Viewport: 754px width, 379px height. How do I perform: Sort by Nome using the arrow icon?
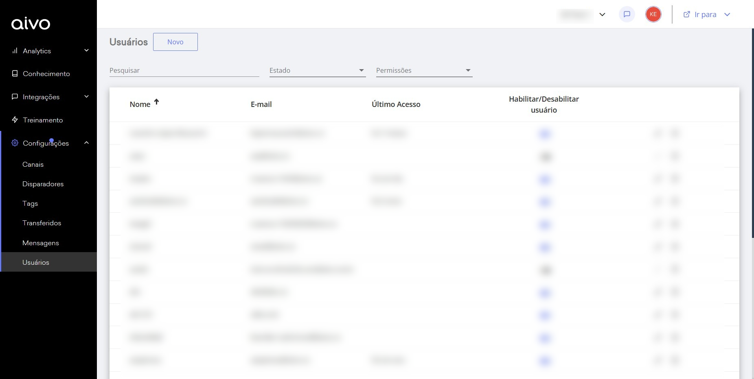click(156, 102)
